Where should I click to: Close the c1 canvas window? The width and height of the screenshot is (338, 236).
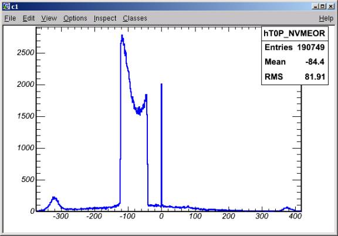tap(331, 6)
